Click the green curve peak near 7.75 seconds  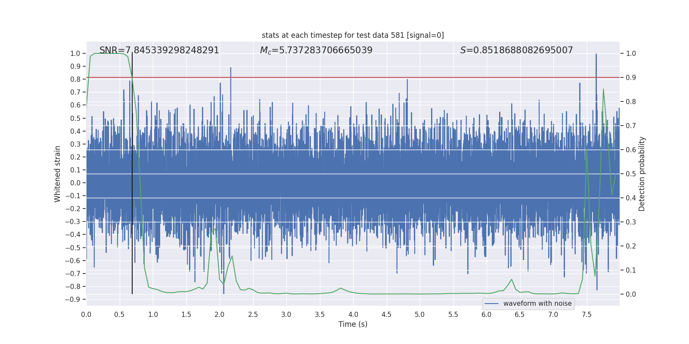coord(603,89)
